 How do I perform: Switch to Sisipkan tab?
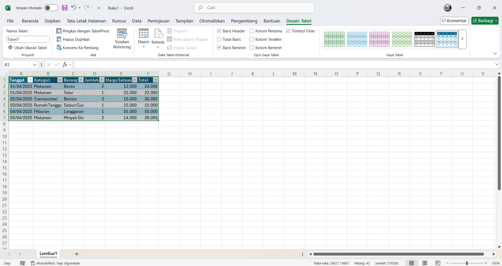coord(52,21)
